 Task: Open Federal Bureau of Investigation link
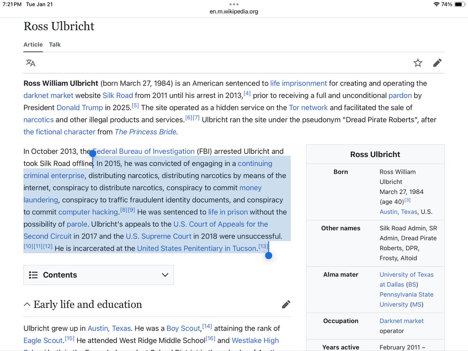pyautogui.click(x=144, y=151)
